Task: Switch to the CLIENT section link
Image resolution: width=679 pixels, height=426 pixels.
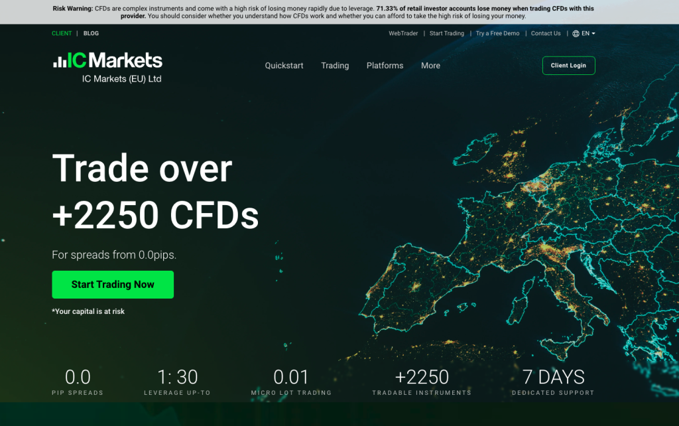Action: click(62, 34)
